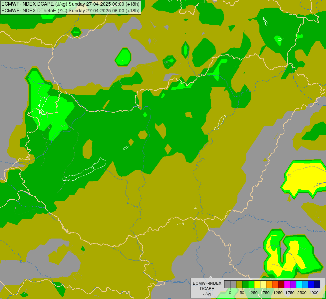Screen dimensions: 326x299
Task: Click the light blue legend swatch
Action: click(x=305, y=284)
